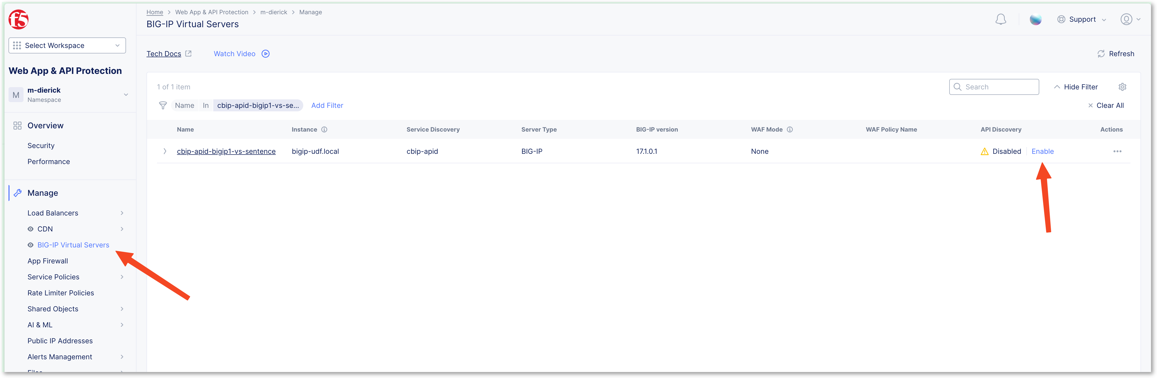The image size is (1157, 378).
Task: Open the notifications bell
Action: pos(1000,19)
